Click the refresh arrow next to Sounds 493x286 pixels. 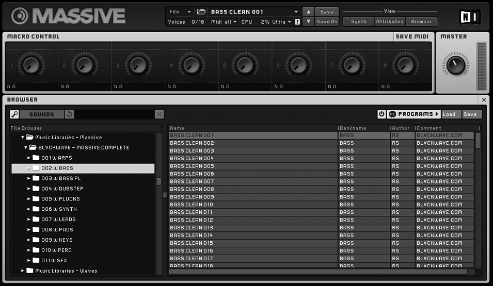click(x=69, y=114)
